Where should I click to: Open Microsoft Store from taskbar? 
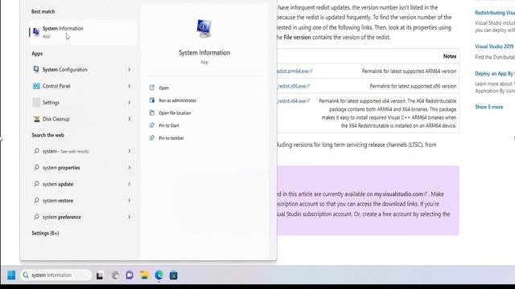point(174,275)
